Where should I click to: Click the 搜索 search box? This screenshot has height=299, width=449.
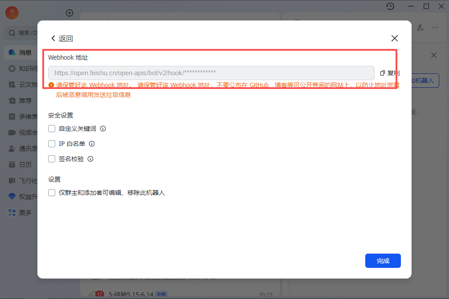click(21, 33)
